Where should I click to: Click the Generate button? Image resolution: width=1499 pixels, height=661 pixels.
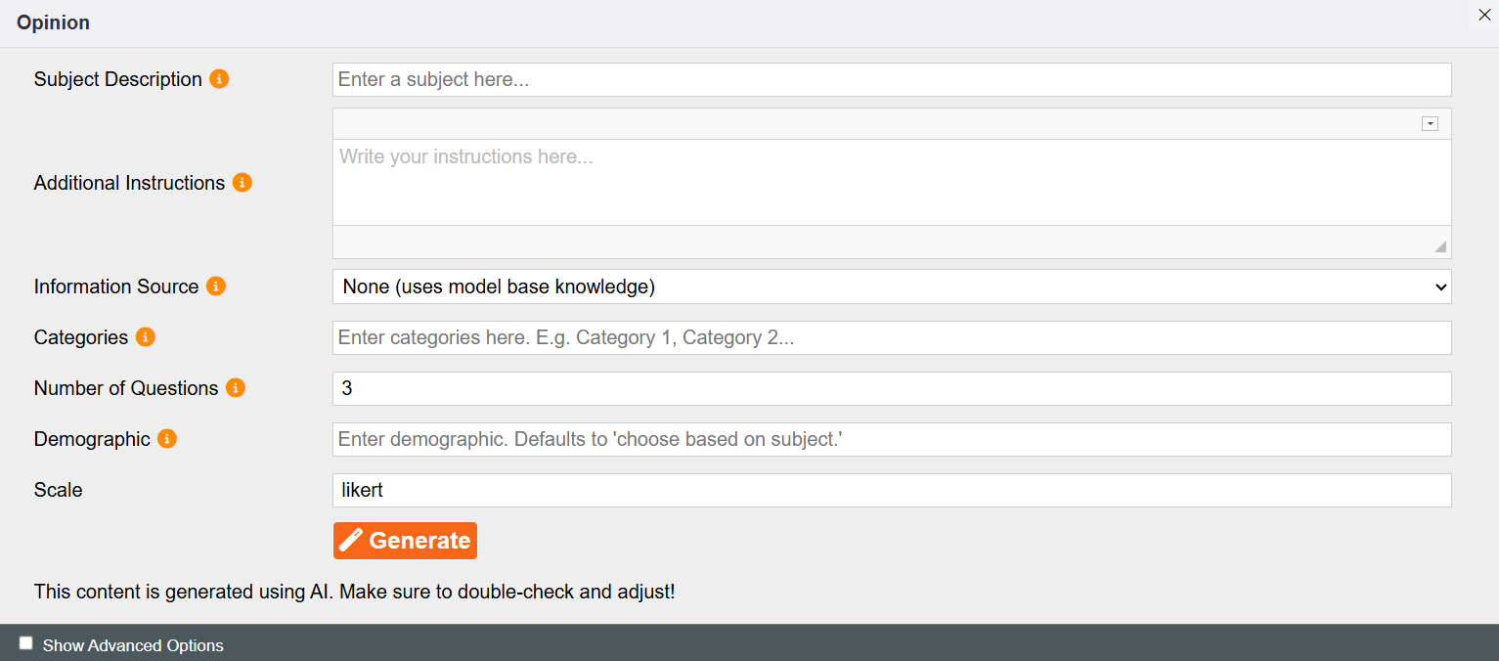point(405,541)
